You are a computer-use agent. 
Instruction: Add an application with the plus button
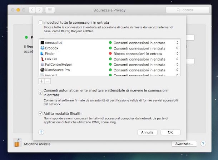point(42,81)
